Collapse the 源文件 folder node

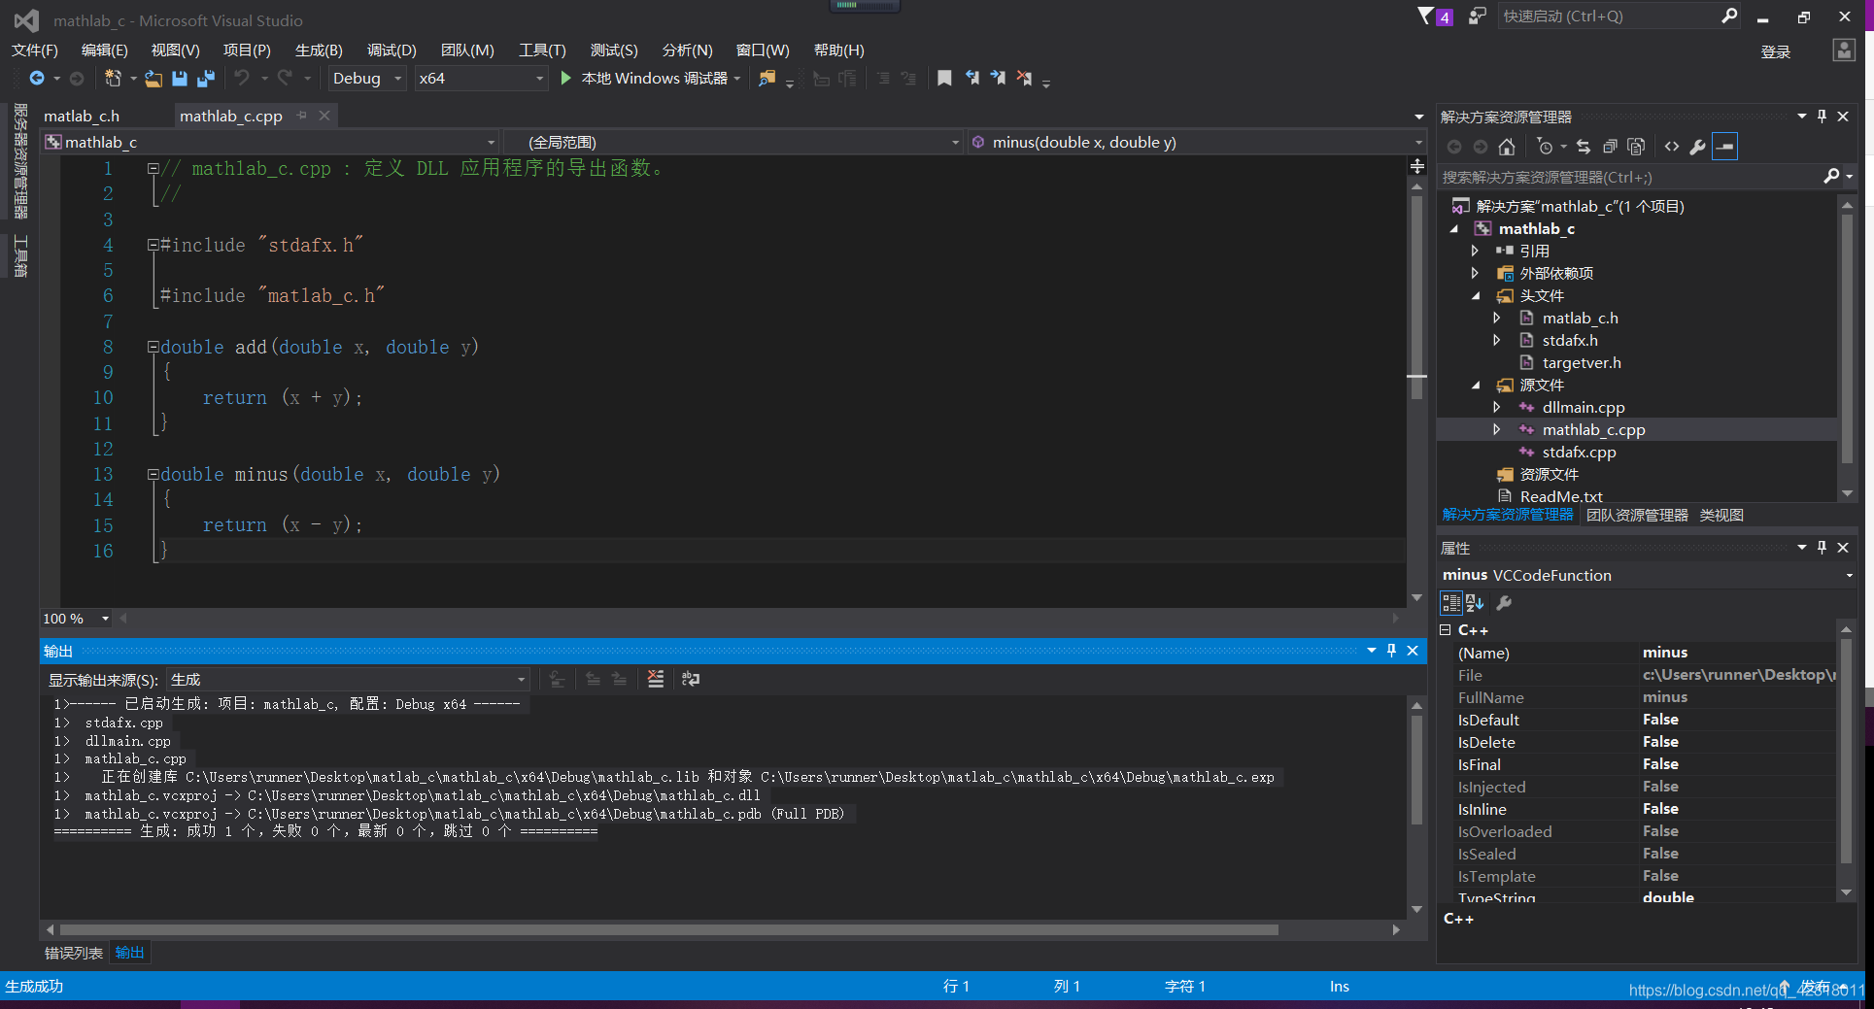point(1476,386)
